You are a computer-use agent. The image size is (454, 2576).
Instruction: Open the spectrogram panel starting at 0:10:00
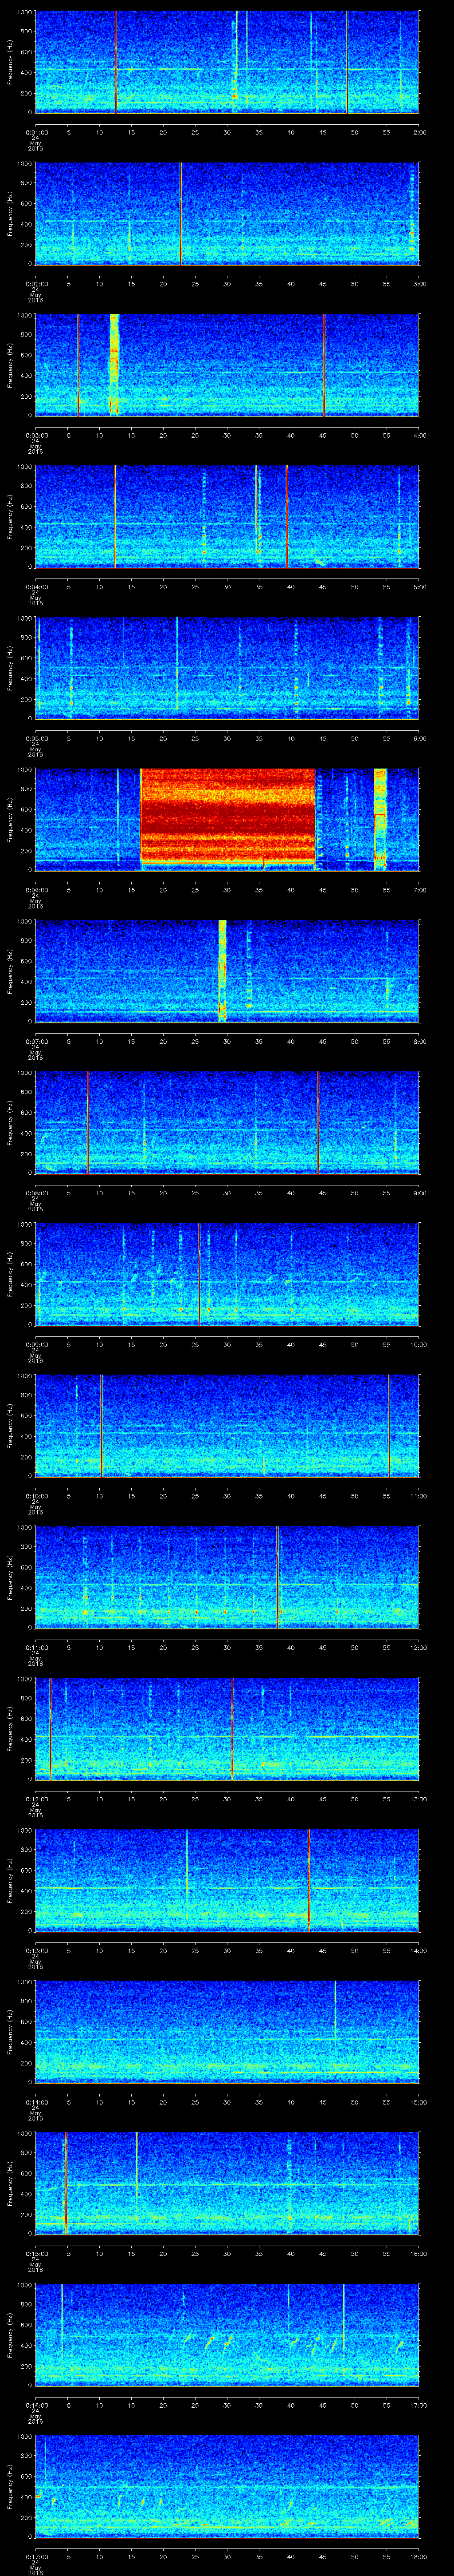[x=227, y=1426]
